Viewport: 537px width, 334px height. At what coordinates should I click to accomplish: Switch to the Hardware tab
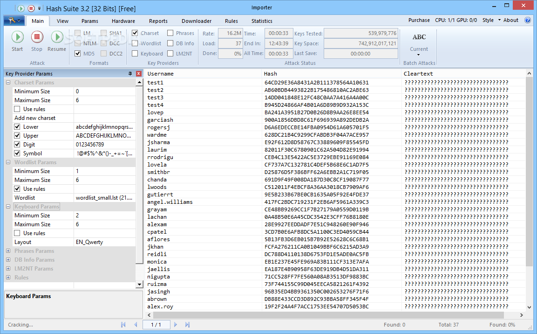pyautogui.click(x=123, y=21)
